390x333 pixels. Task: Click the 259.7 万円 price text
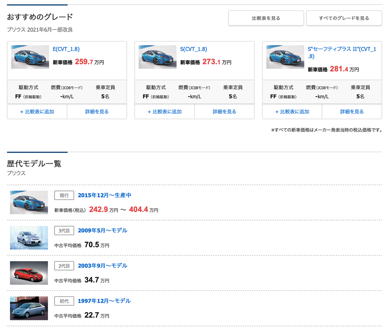[89, 62]
